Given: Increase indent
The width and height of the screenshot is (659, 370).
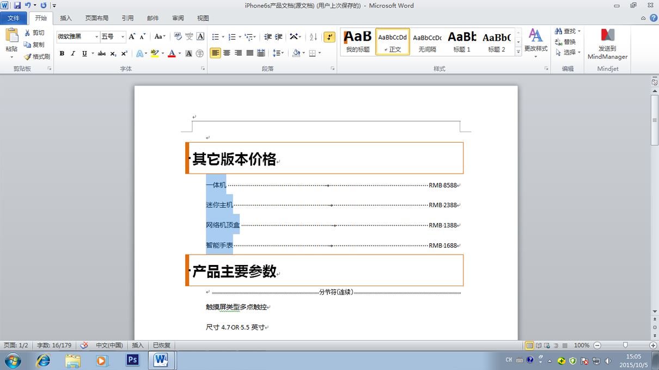Looking at the screenshot, I should coord(279,37).
